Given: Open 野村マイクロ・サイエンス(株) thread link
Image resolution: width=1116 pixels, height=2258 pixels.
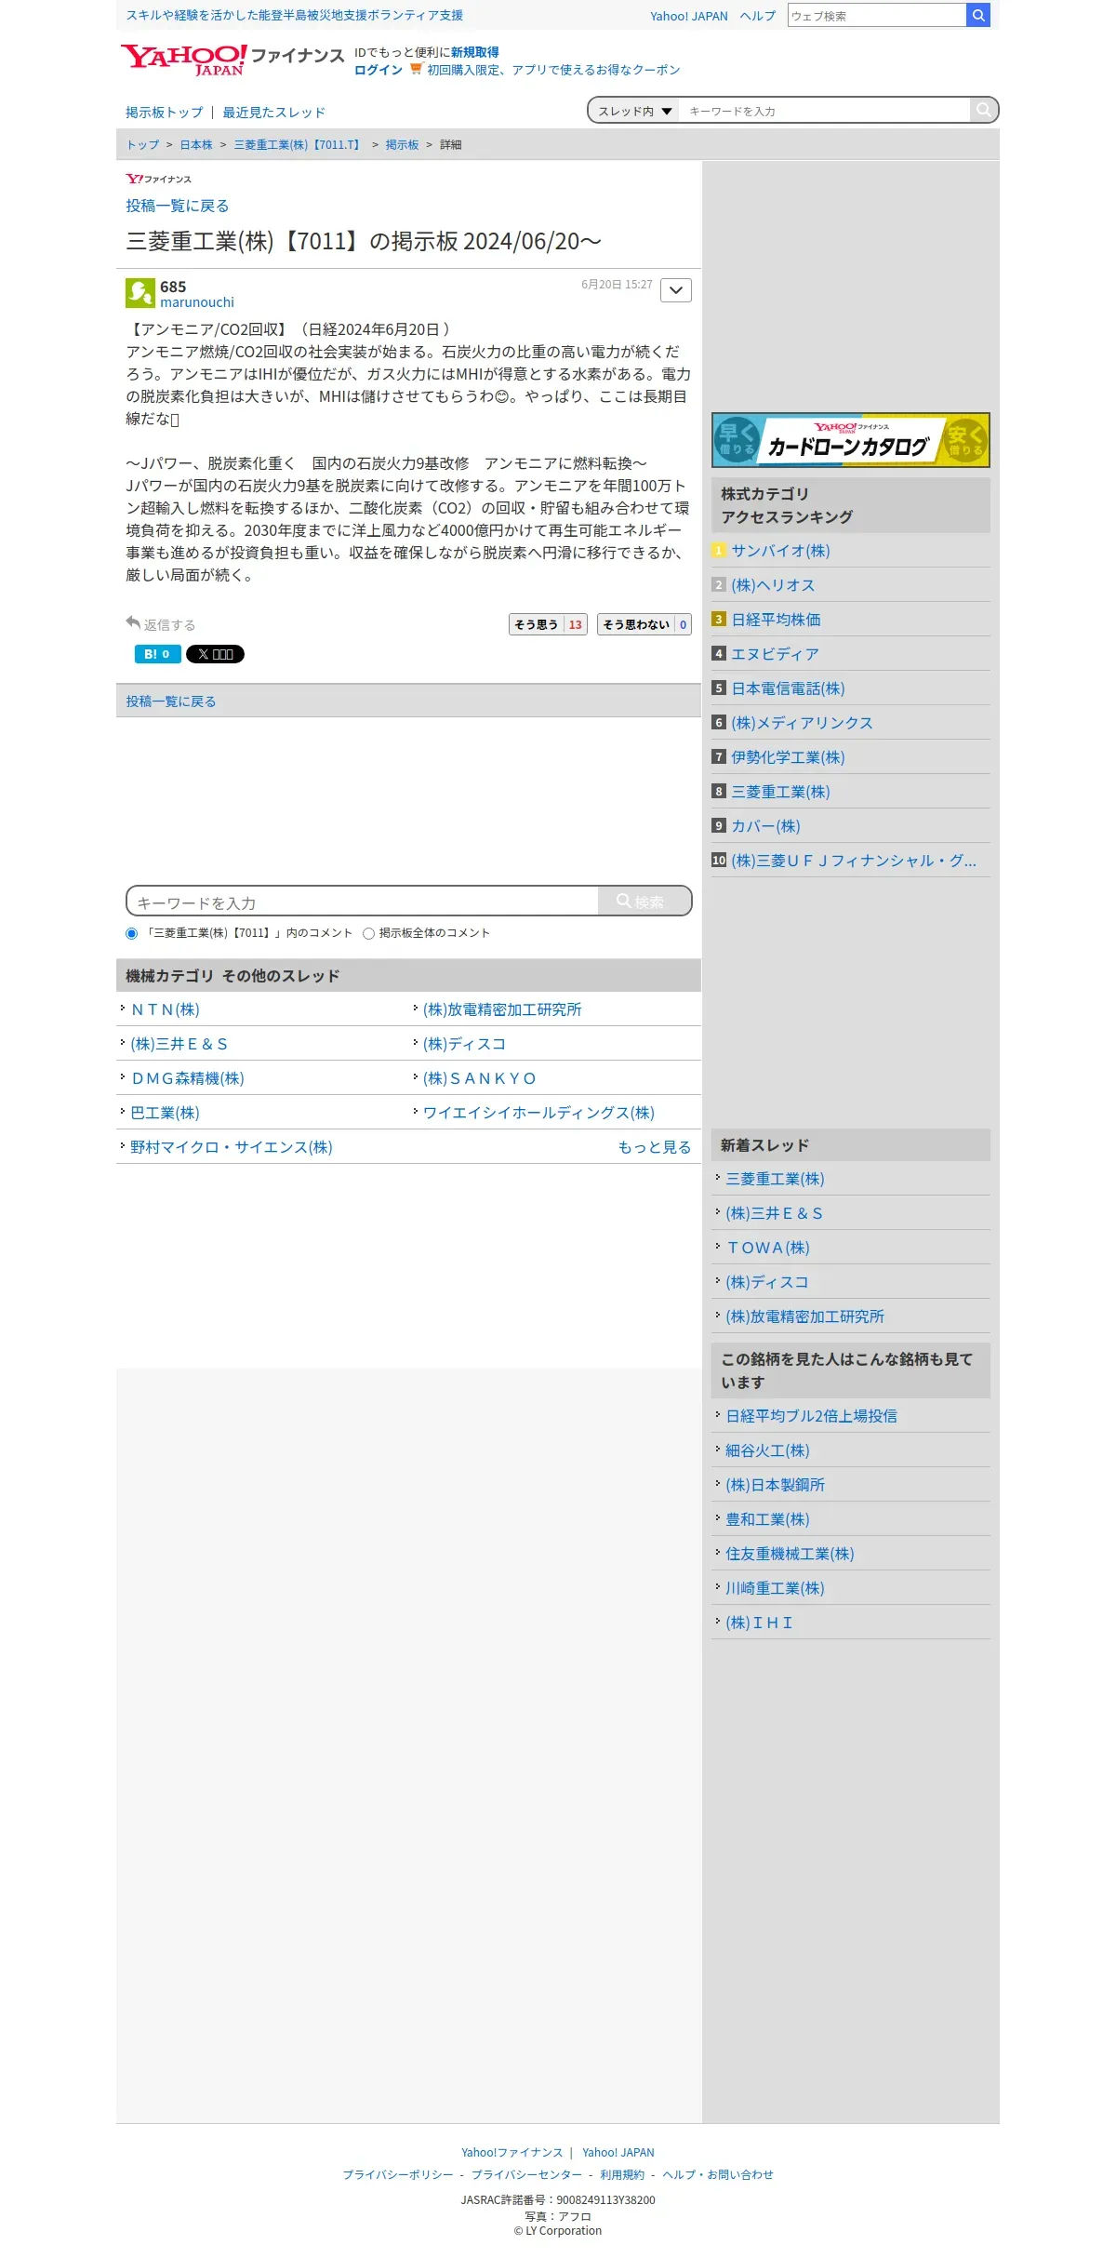Looking at the screenshot, I should tap(232, 1147).
